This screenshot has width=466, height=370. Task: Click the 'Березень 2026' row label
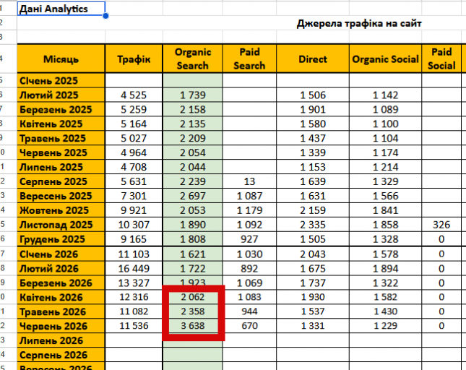click(x=61, y=283)
